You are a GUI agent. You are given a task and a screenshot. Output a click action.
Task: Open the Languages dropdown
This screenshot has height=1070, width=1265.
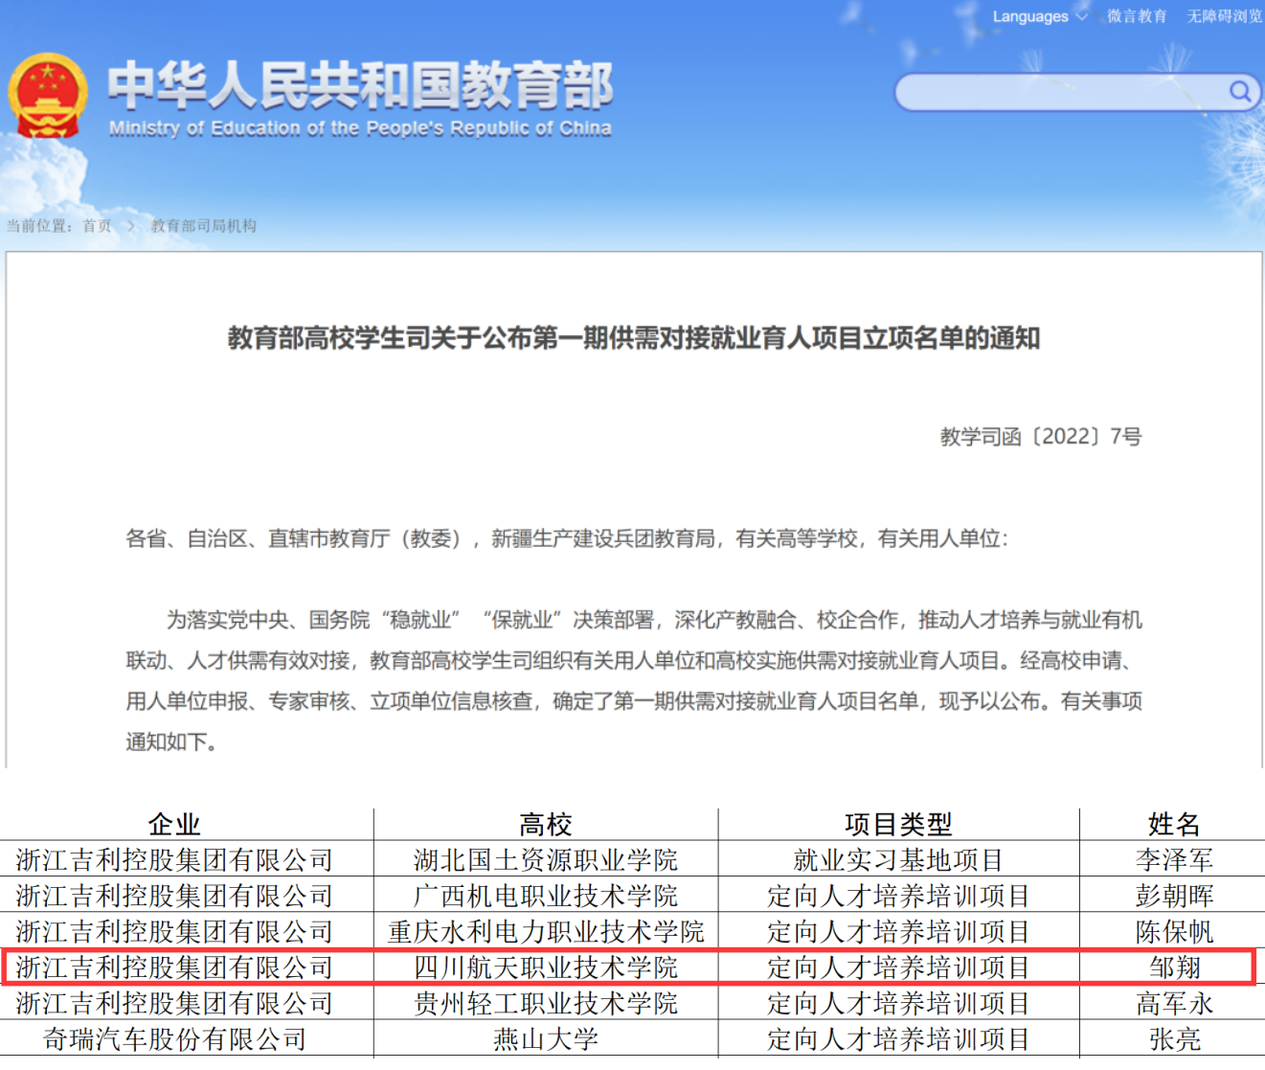coord(1030,16)
